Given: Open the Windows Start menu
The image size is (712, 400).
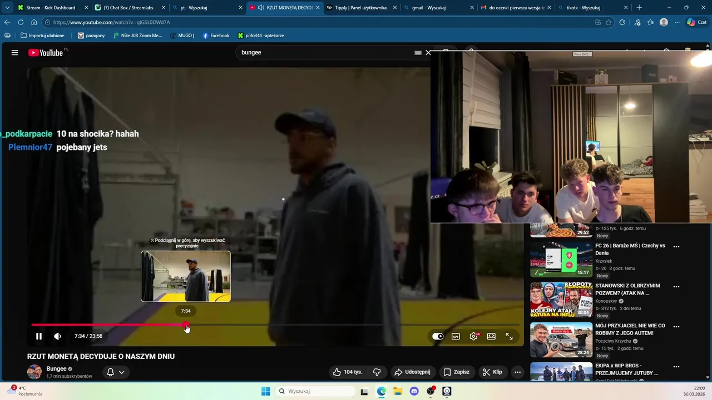Looking at the screenshot, I should 265,391.
